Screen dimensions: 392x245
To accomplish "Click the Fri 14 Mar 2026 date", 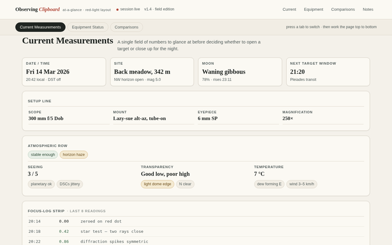I will pyautogui.click(x=48, y=72).
